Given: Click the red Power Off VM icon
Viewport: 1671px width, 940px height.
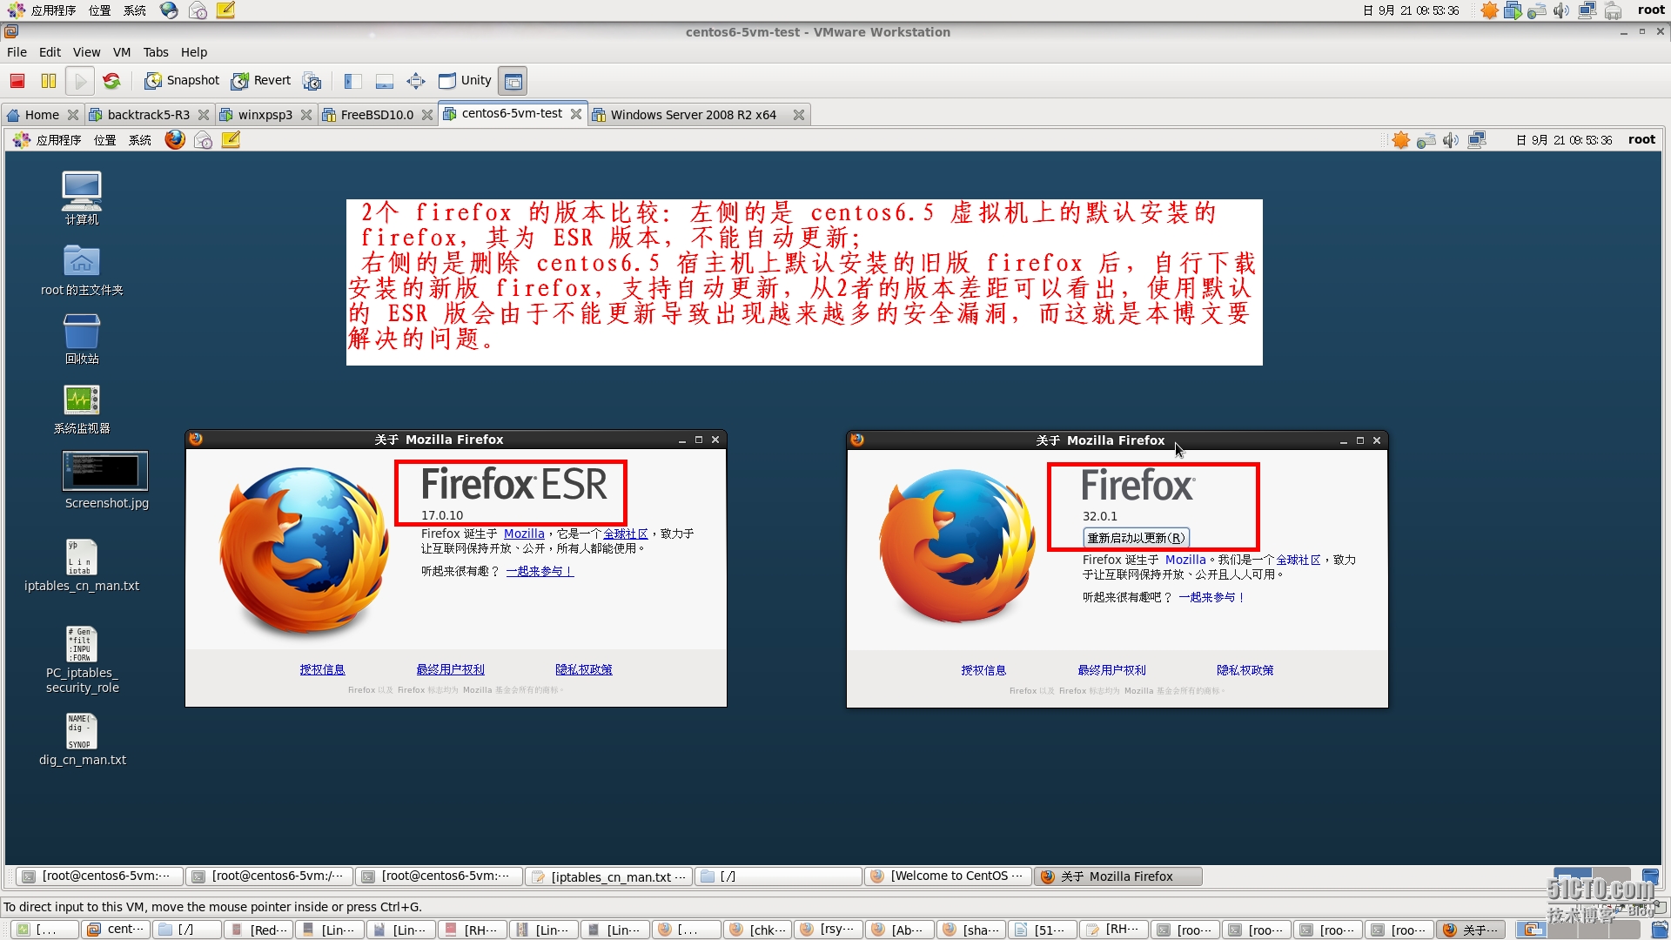Looking at the screenshot, I should tap(17, 81).
